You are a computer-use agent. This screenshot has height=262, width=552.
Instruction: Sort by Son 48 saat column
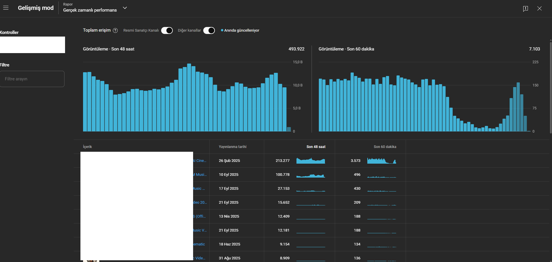316,147
